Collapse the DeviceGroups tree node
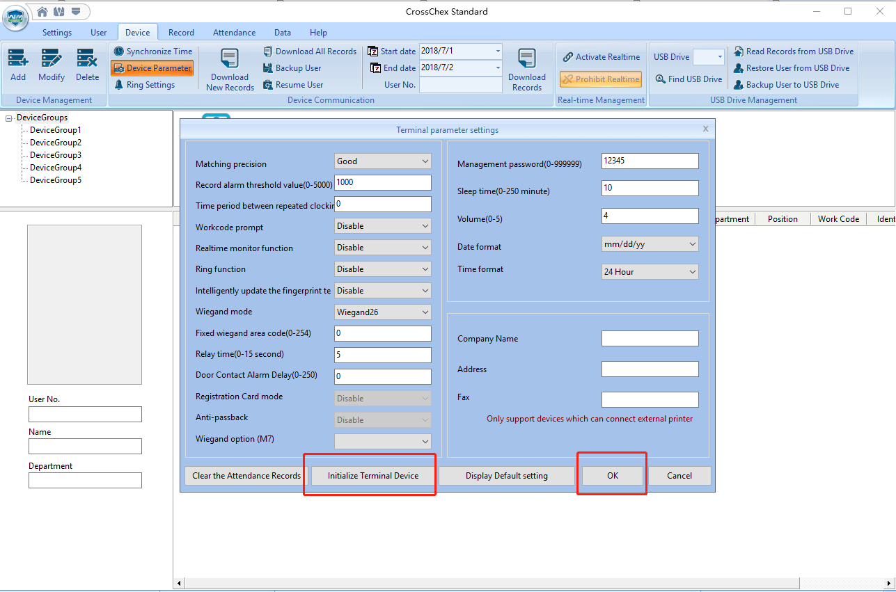The width and height of the screenshot is (896, 592). [x=9, y=118]
